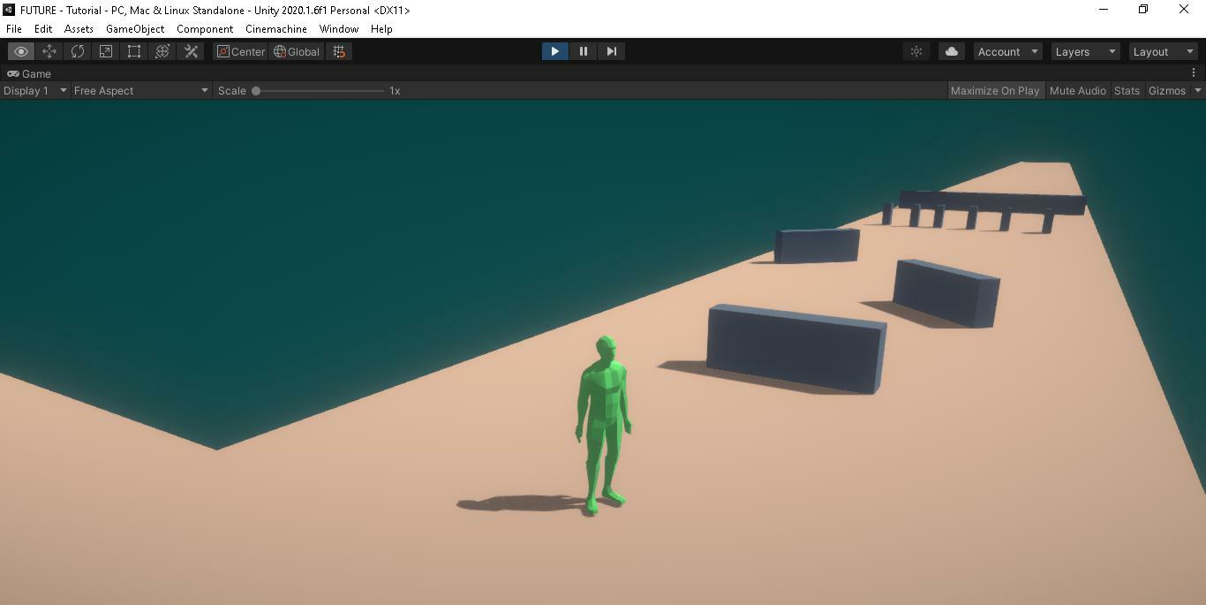Open Unity cloud services
The width and height of the screenshot is (1206, 605).
point(951,51)
